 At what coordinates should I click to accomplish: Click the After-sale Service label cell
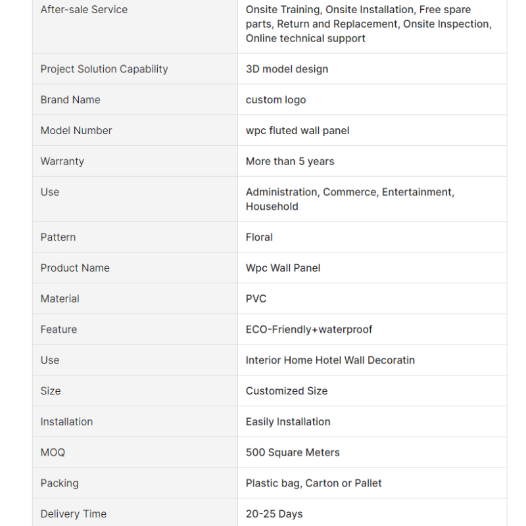pos(84,10)
